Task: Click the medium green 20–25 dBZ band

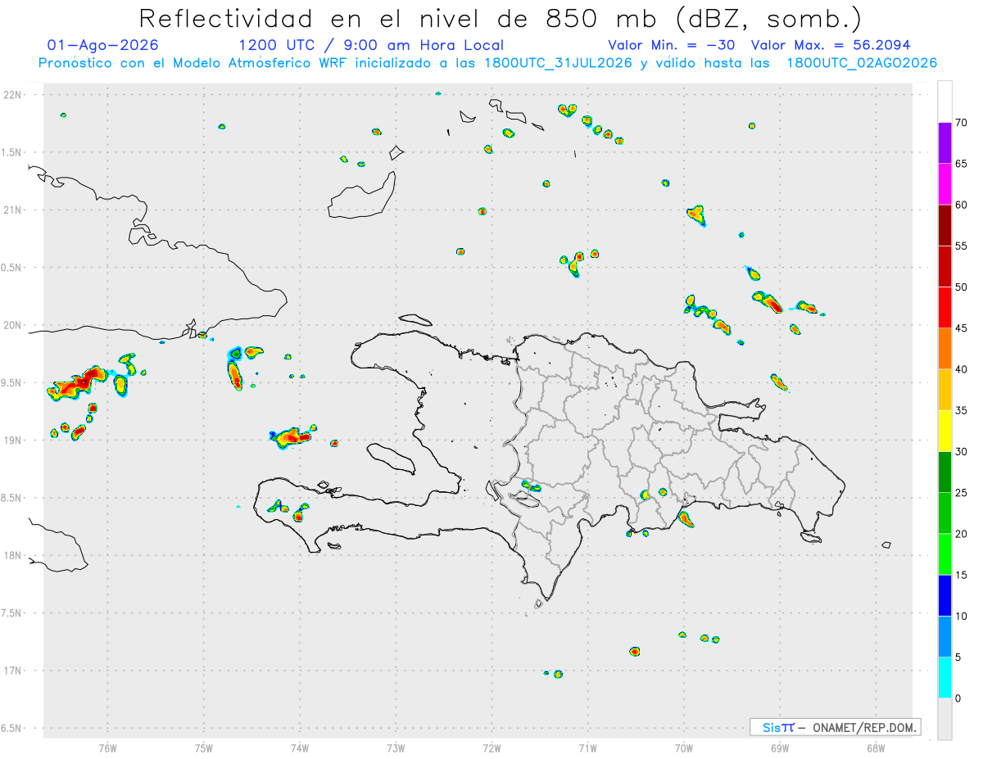Action: coord(944,513)
